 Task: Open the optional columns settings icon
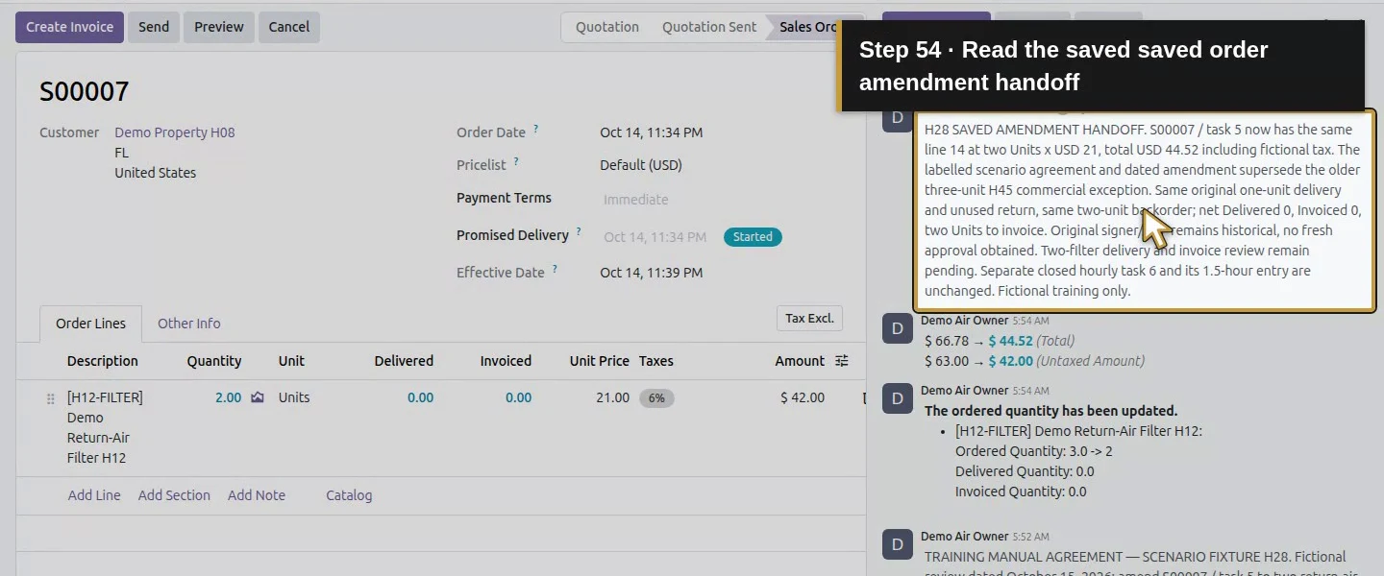click(x=842, y=361)
